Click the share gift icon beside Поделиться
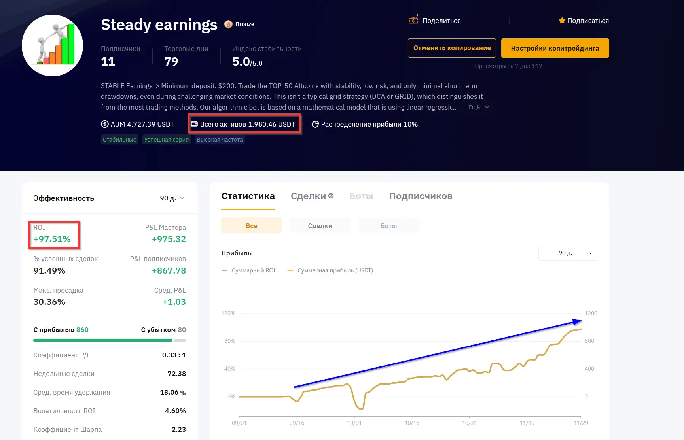 [x=413, y=19]
